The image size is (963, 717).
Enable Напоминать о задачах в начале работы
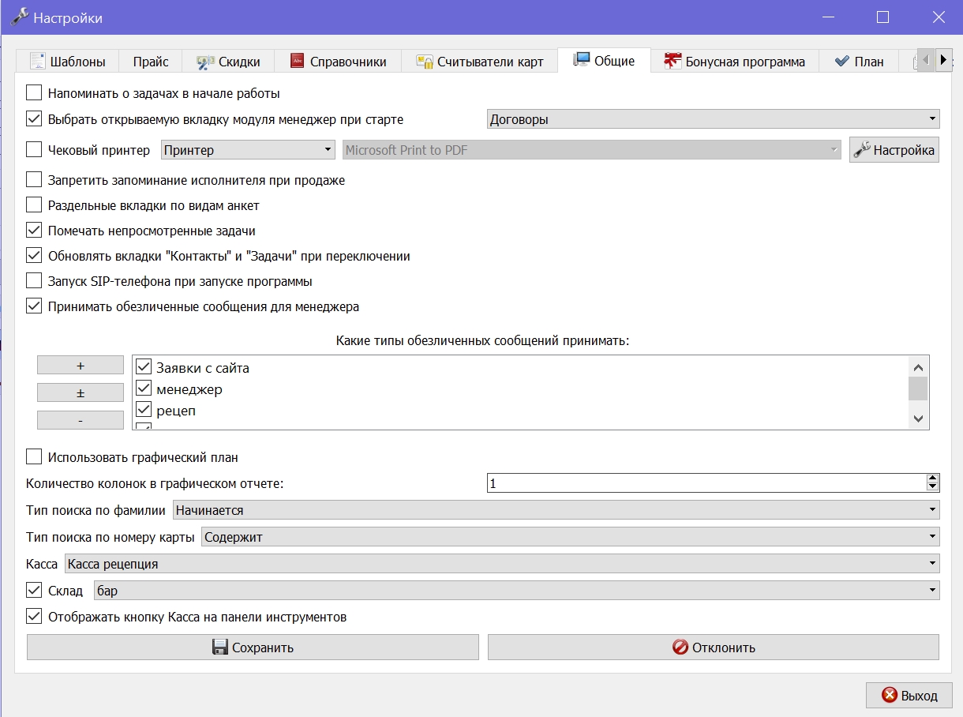(34, 93)
